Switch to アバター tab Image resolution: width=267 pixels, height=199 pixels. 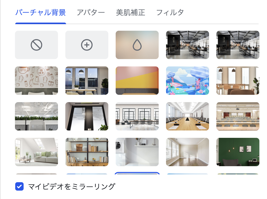point(90,13)
